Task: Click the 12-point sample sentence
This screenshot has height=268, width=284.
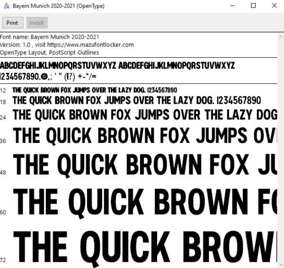Action: (x=95, y=90)
